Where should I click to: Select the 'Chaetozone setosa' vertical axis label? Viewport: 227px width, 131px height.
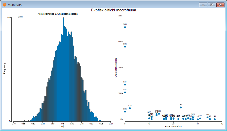[x=116, y=67]
